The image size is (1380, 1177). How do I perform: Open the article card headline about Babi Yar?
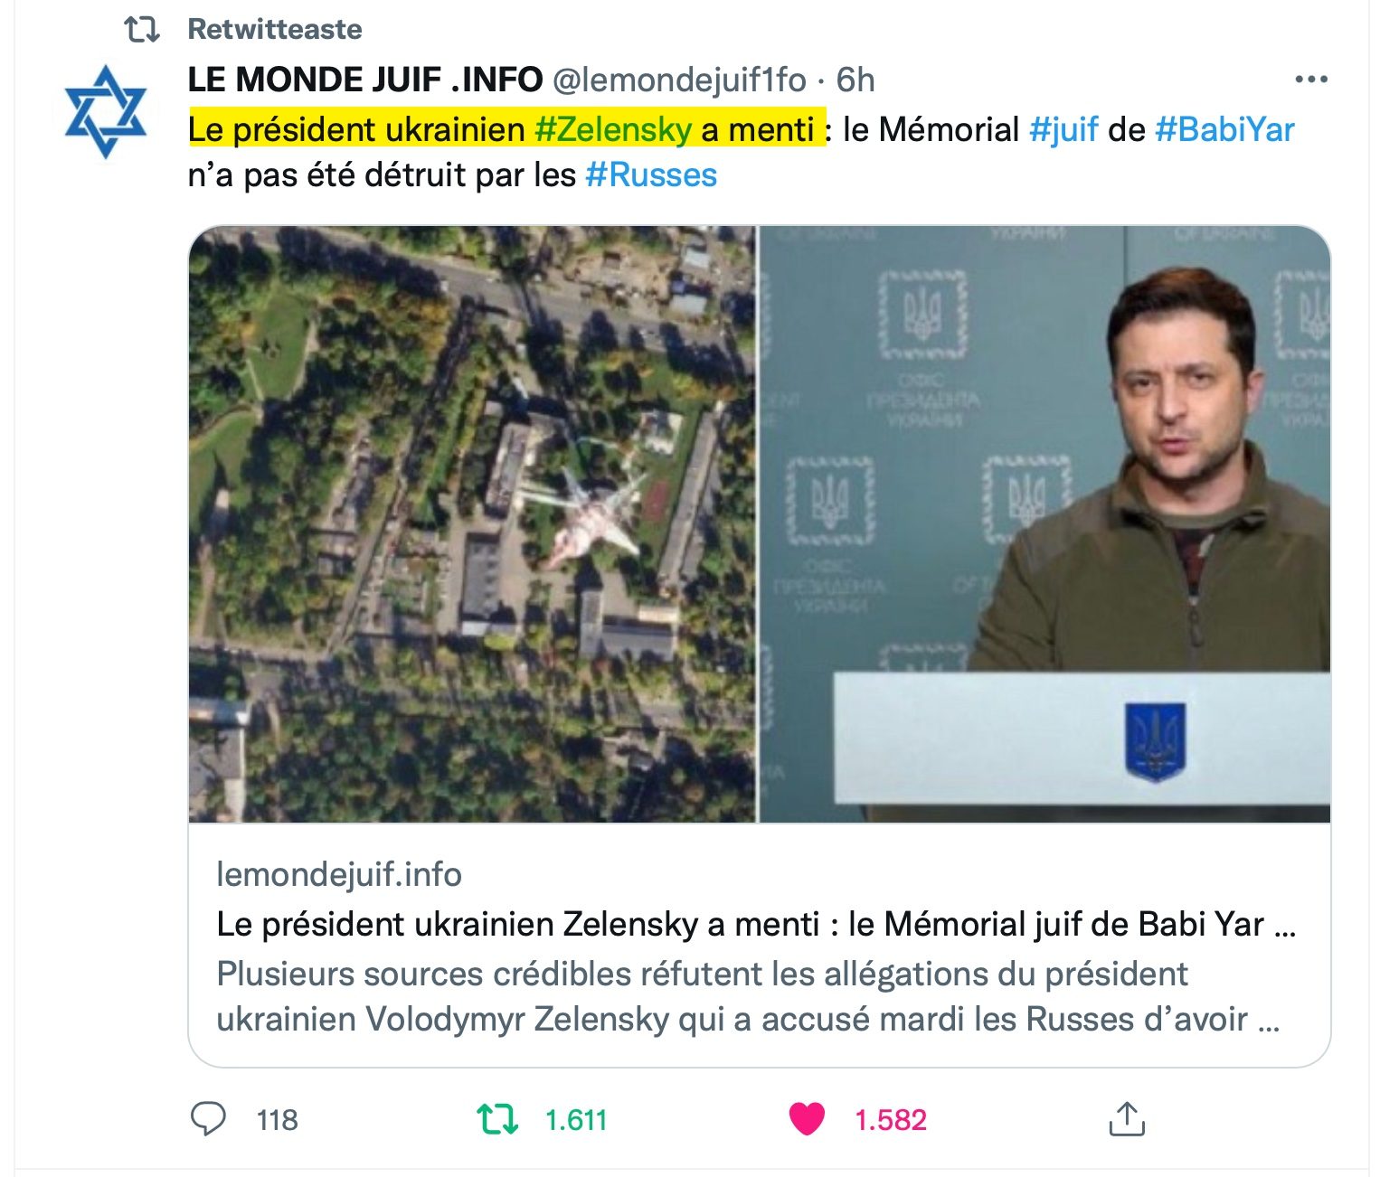[x=756, y=924]
